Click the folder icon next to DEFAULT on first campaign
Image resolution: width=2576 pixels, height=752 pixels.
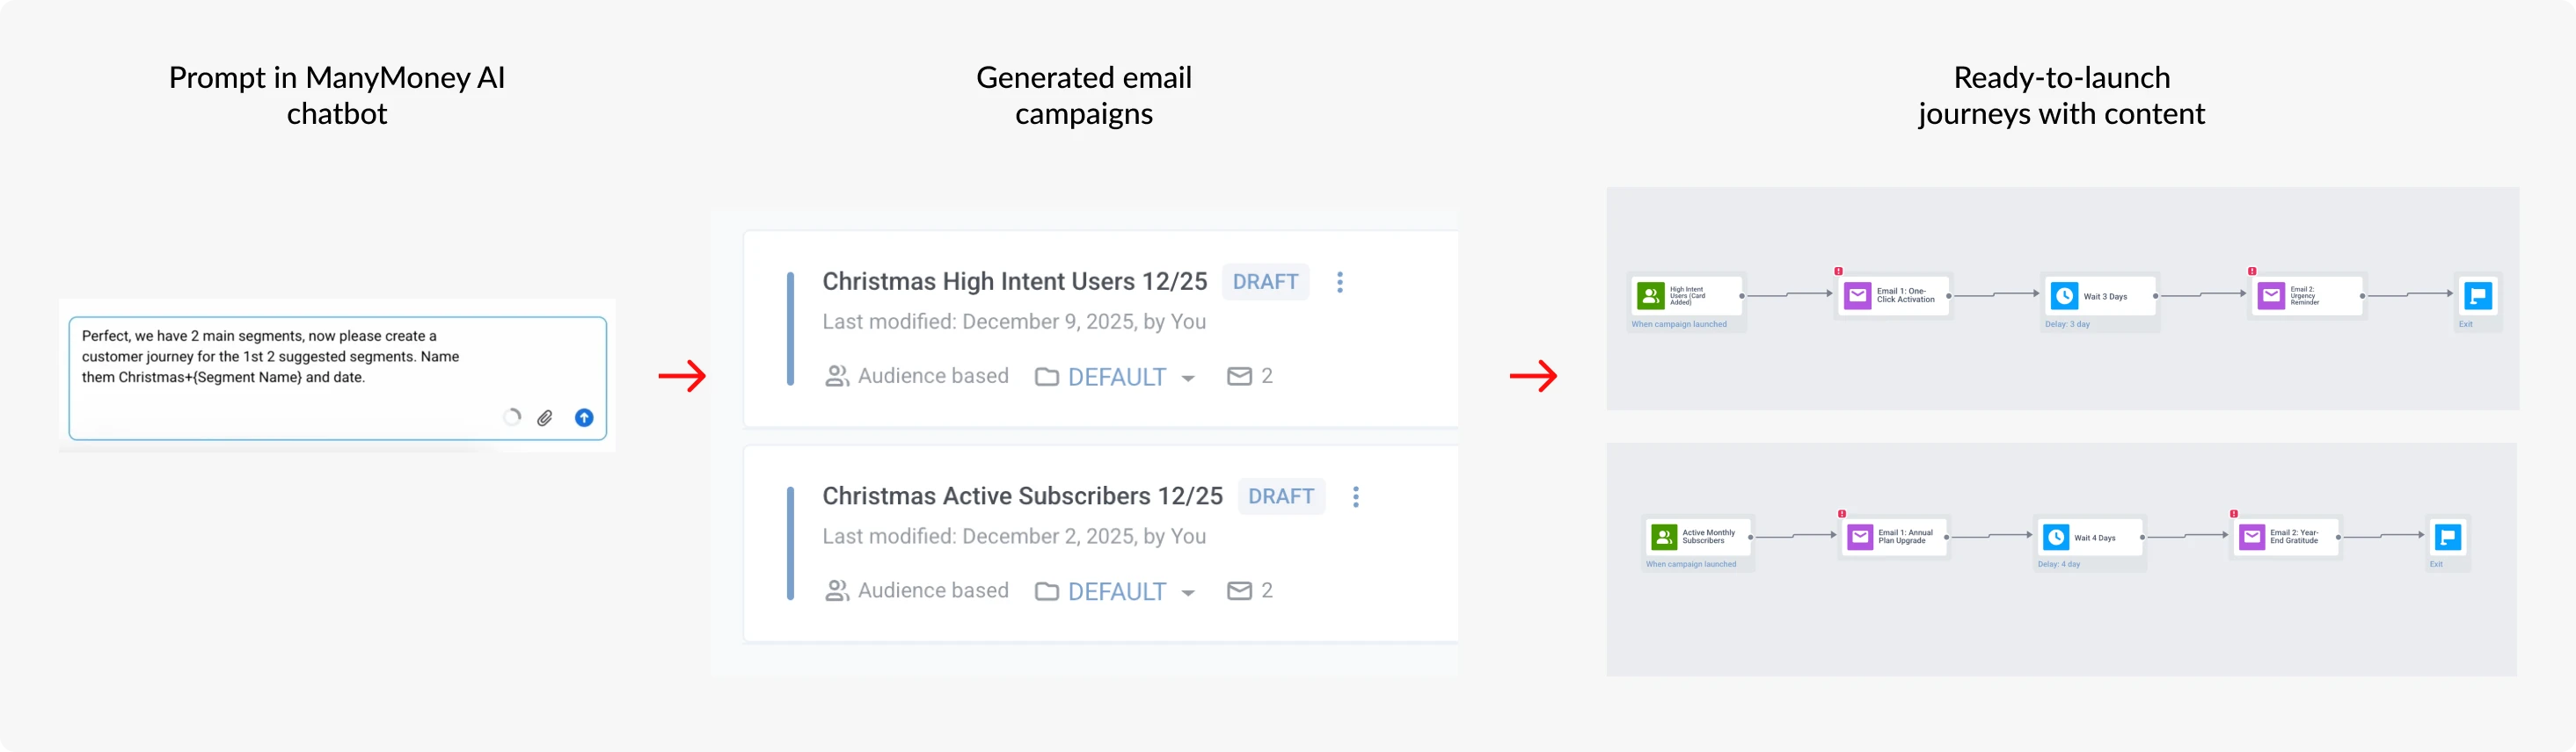click(1046, 377)
